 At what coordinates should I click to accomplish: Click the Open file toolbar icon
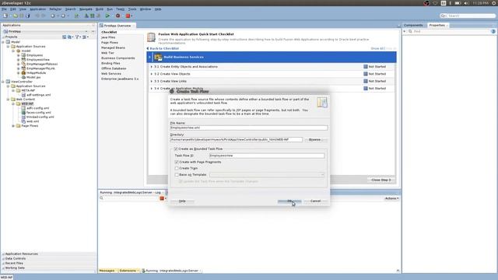(15, 16)
